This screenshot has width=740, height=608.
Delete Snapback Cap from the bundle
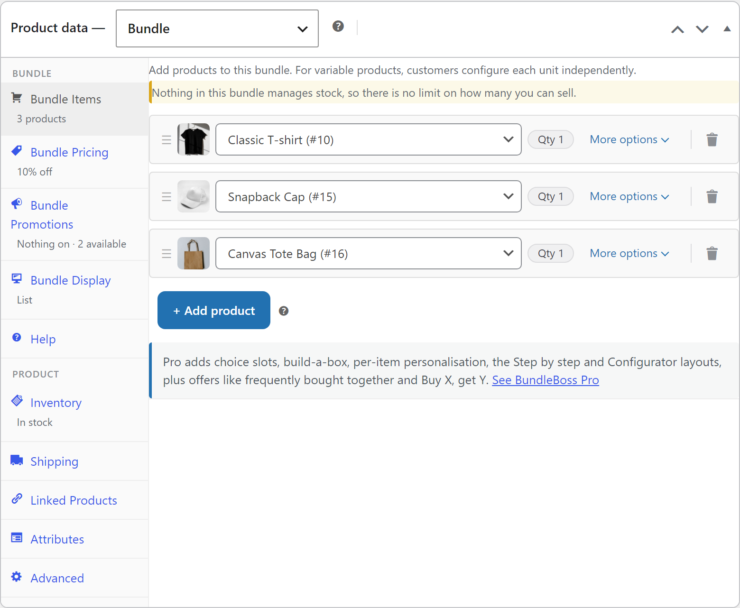[x=712, y=196]
